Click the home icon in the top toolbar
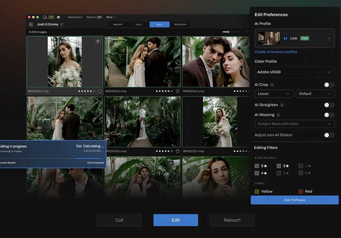 [59, 17]
